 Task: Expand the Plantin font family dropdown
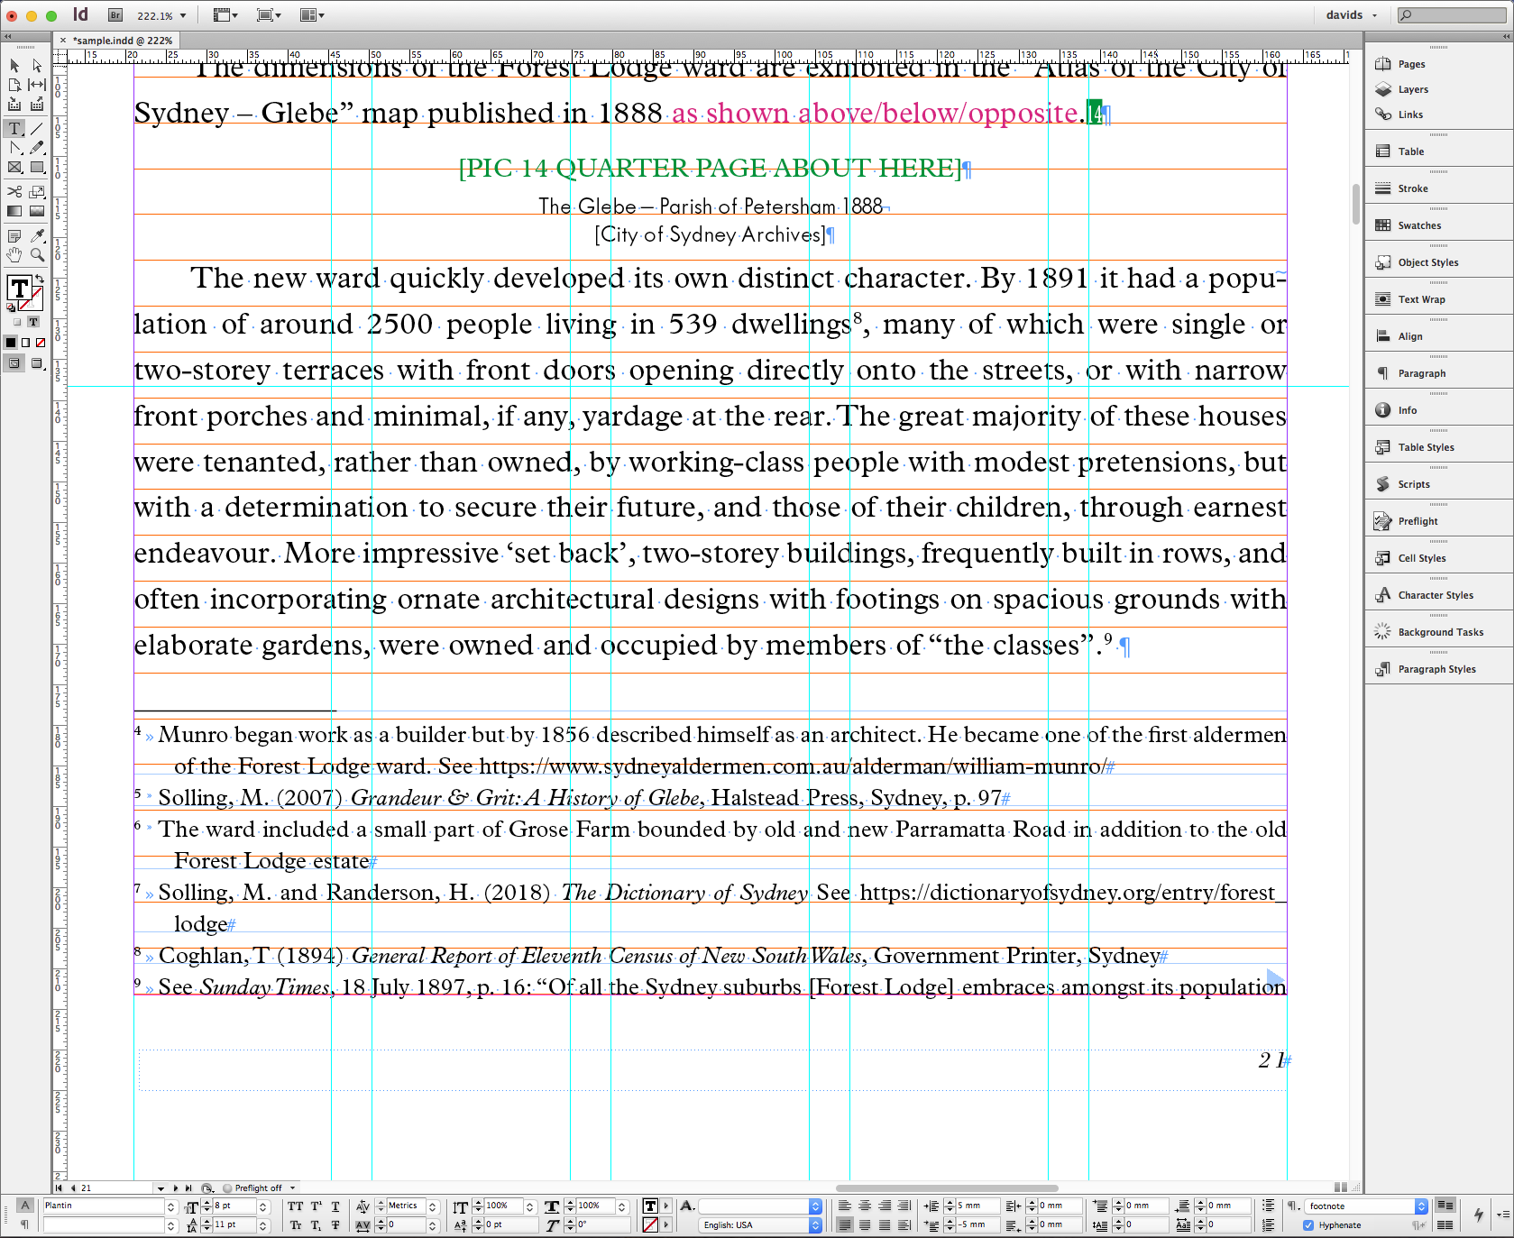[x=170, y=1206]
